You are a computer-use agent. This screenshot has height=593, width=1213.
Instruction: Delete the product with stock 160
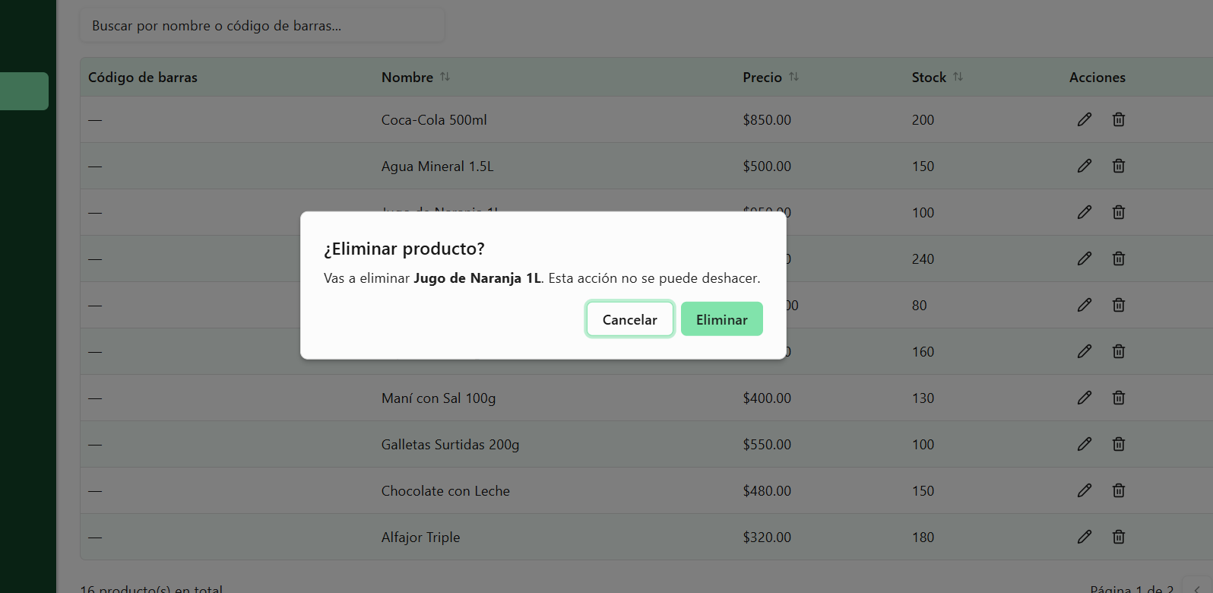click(x=1119, y=351)
